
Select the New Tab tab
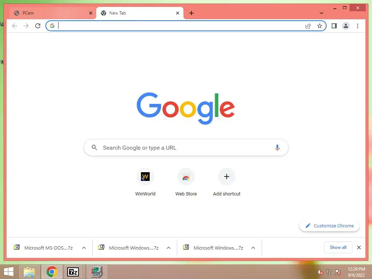[140, 13]
